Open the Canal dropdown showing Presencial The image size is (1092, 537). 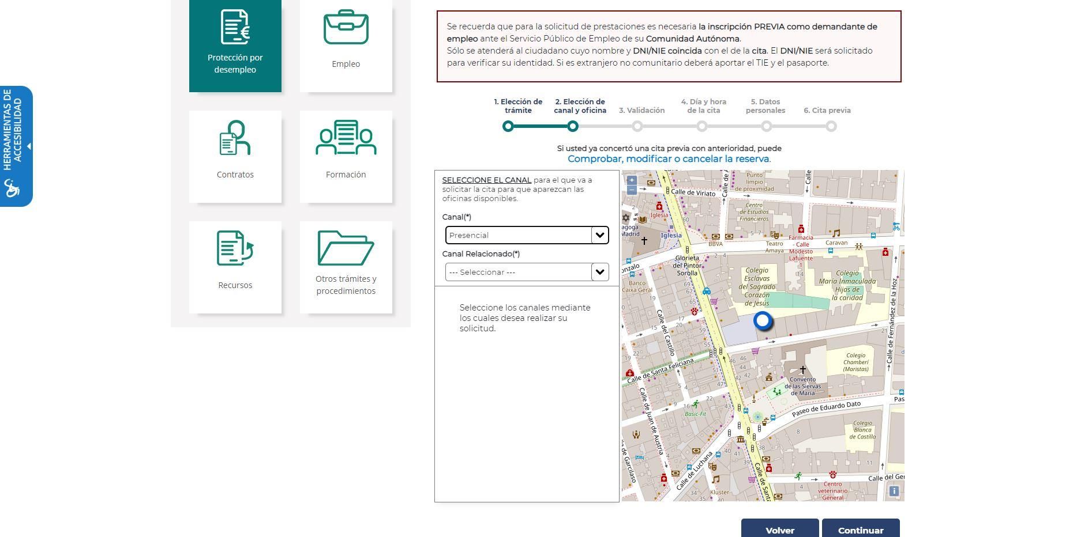(x=527, y=235)
